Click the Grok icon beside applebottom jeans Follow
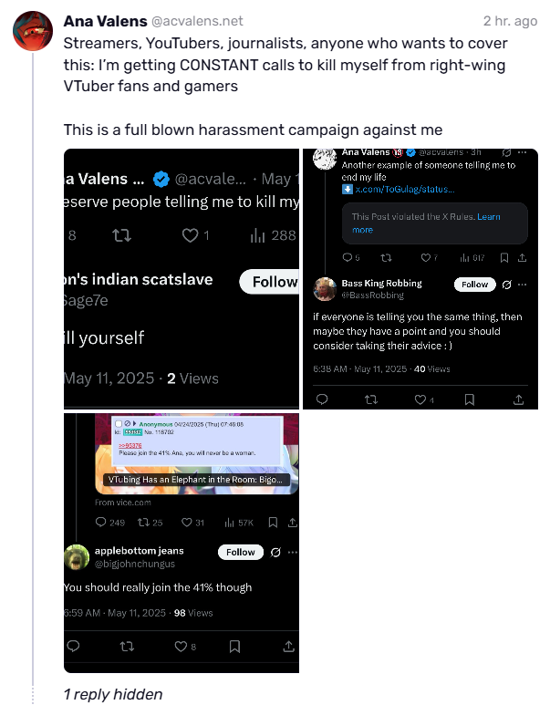Viewport: 550px width, 705px height. coord(275,553)
